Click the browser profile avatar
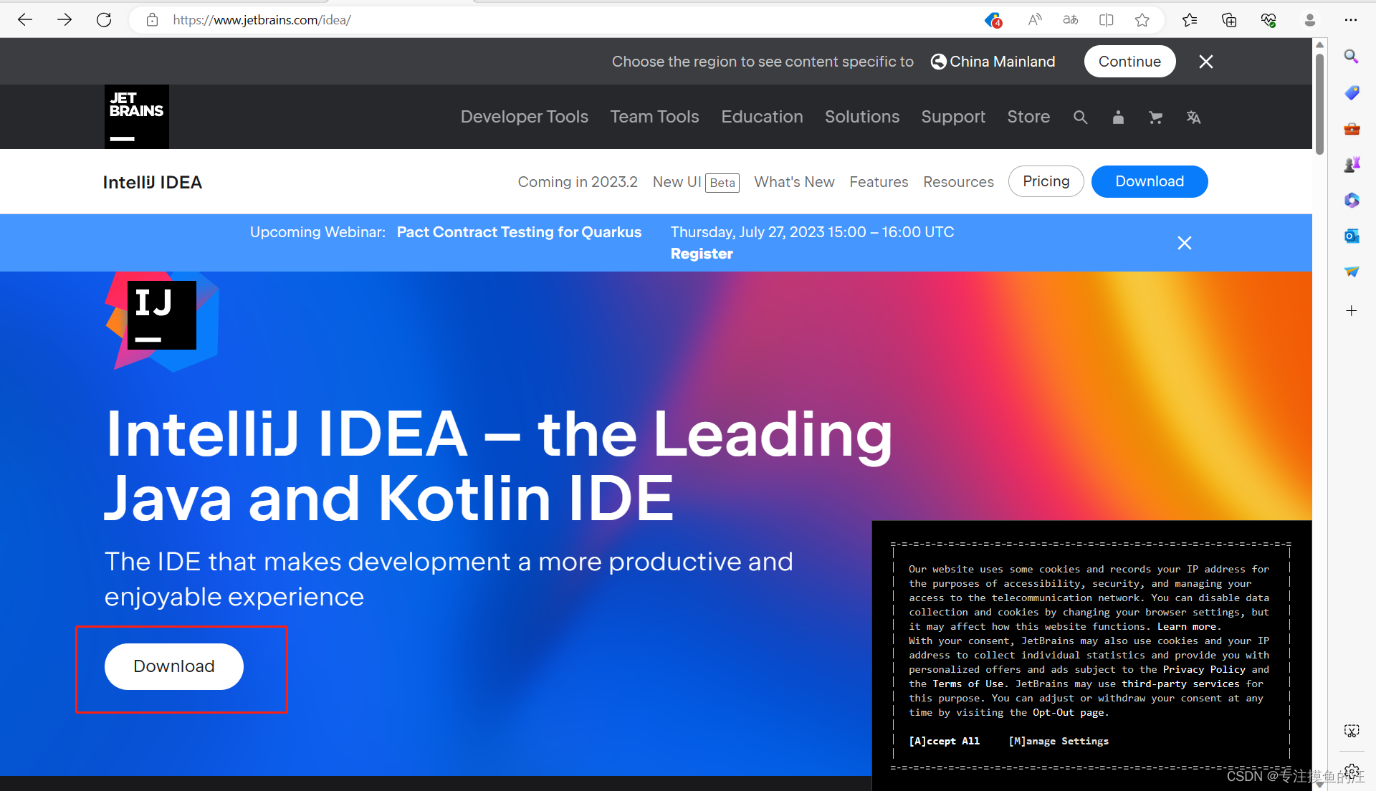Viewport: 1376px width, 791px height. tap(1310, 20)
